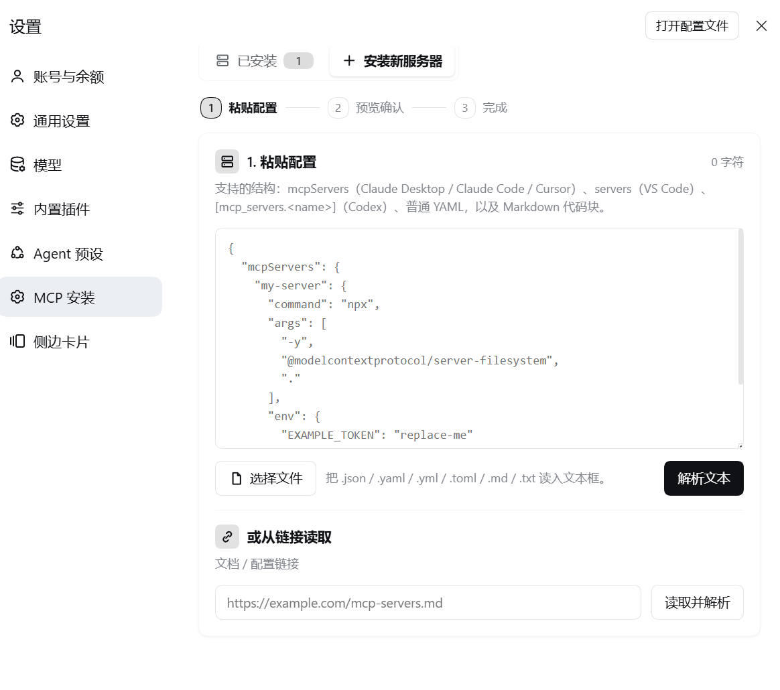
Task: Click the server icon in the 已安装 tab
Action: [x=222, y=61]
